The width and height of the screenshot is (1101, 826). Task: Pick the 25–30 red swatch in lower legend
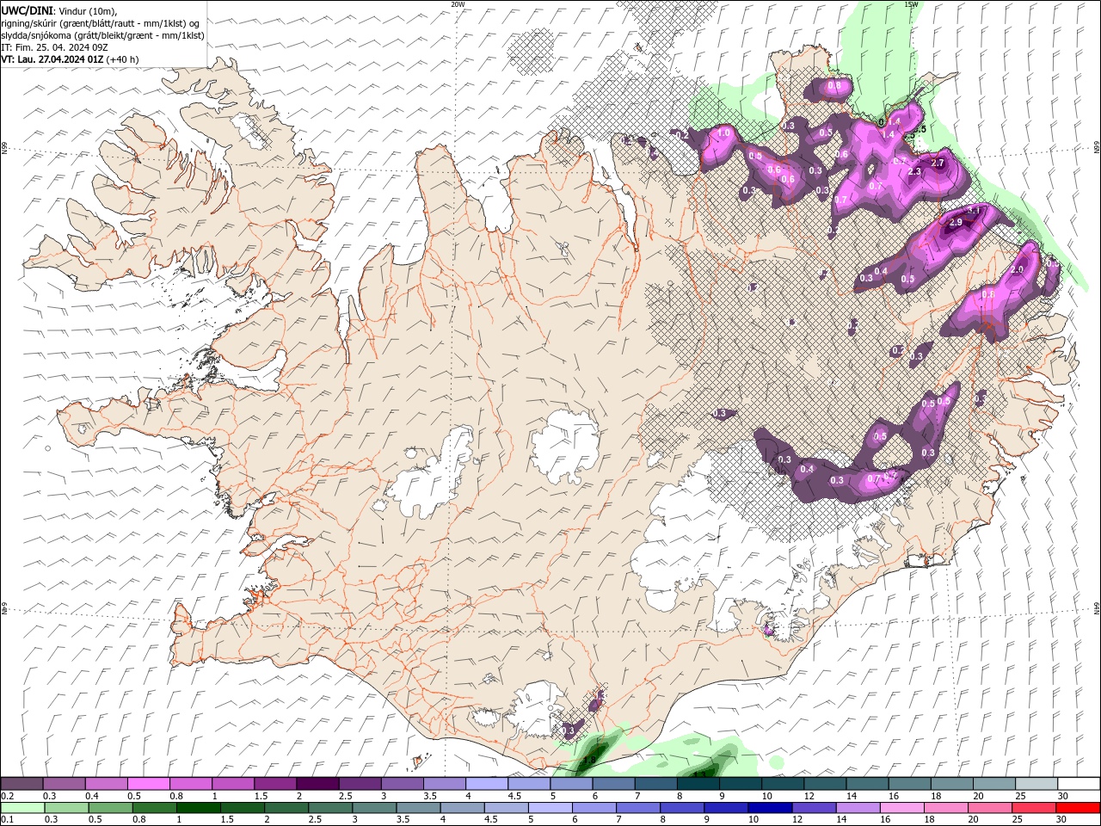[x=1034, y=808]
